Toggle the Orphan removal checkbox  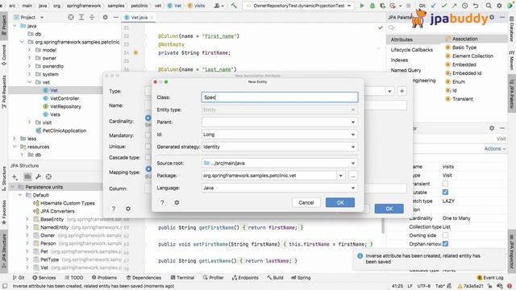coord(445,243)
